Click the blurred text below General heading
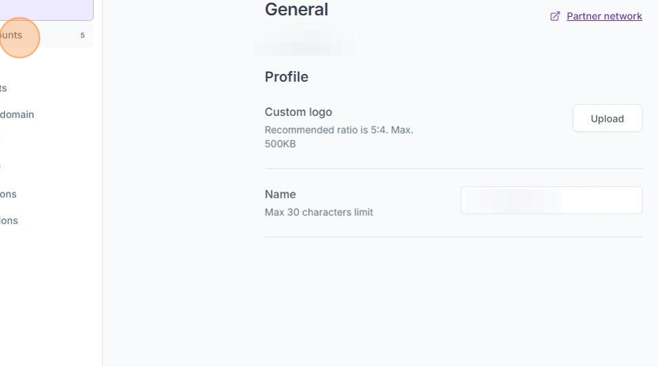The height and width of the screenshot is (367, 658). (x=304, y=42)
